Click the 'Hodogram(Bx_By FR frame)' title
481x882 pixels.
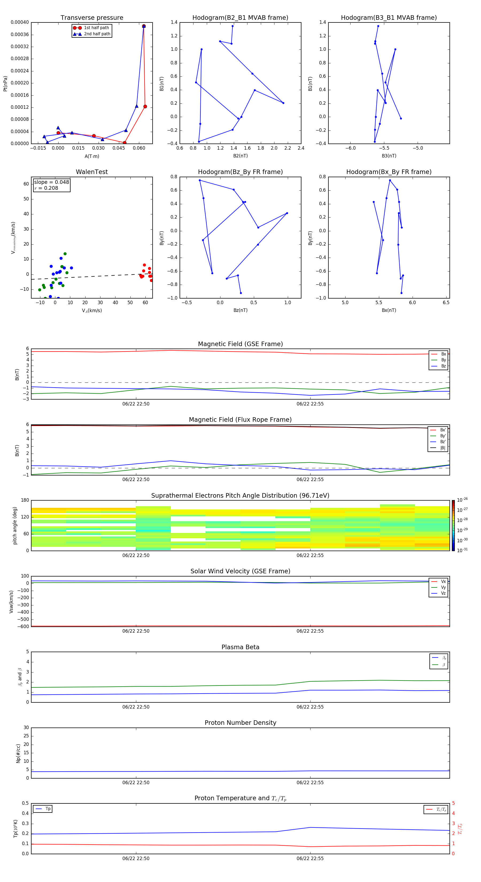point(389,172)
